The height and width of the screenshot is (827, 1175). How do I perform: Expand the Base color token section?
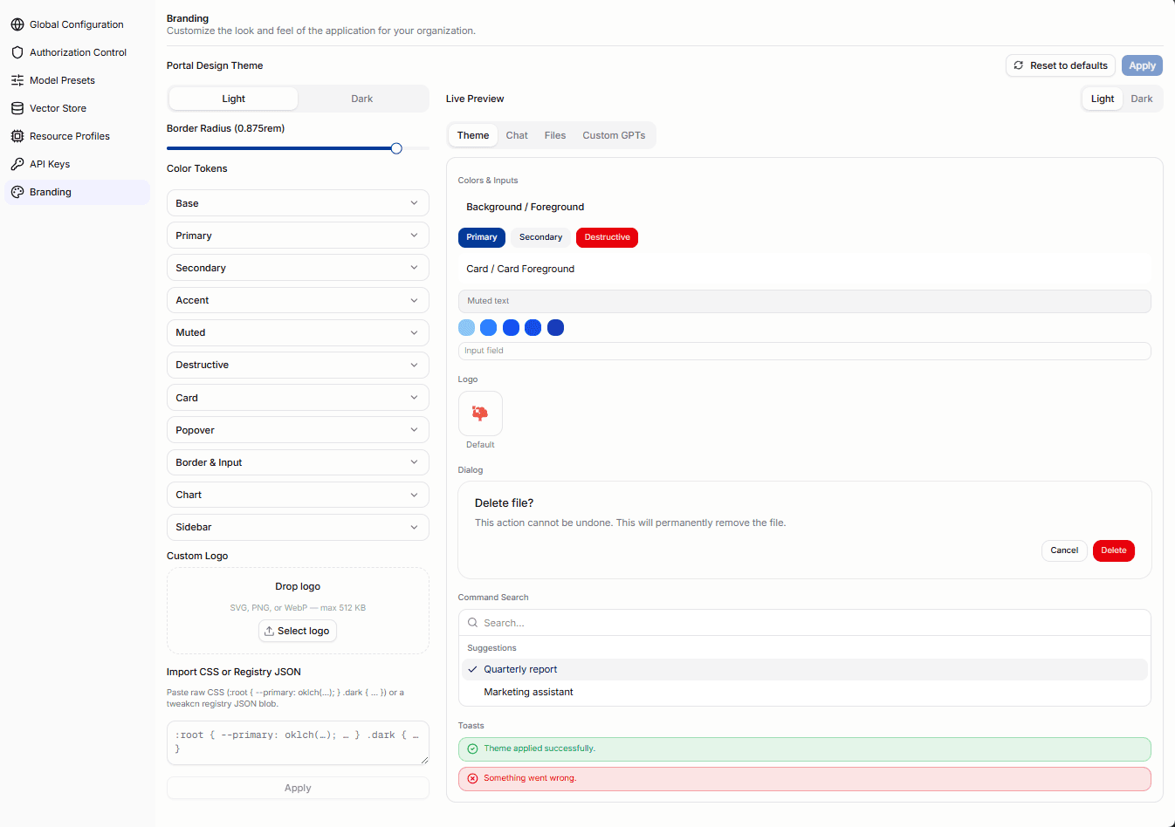click(x=298, y=203)
